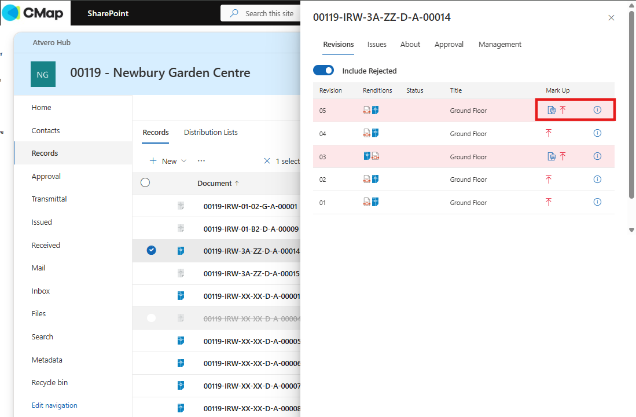Click file icon of 00119-IRW-XX-XX-D-A-00001
The height and width of the screenshot is (417, 636).
(181, 296)
